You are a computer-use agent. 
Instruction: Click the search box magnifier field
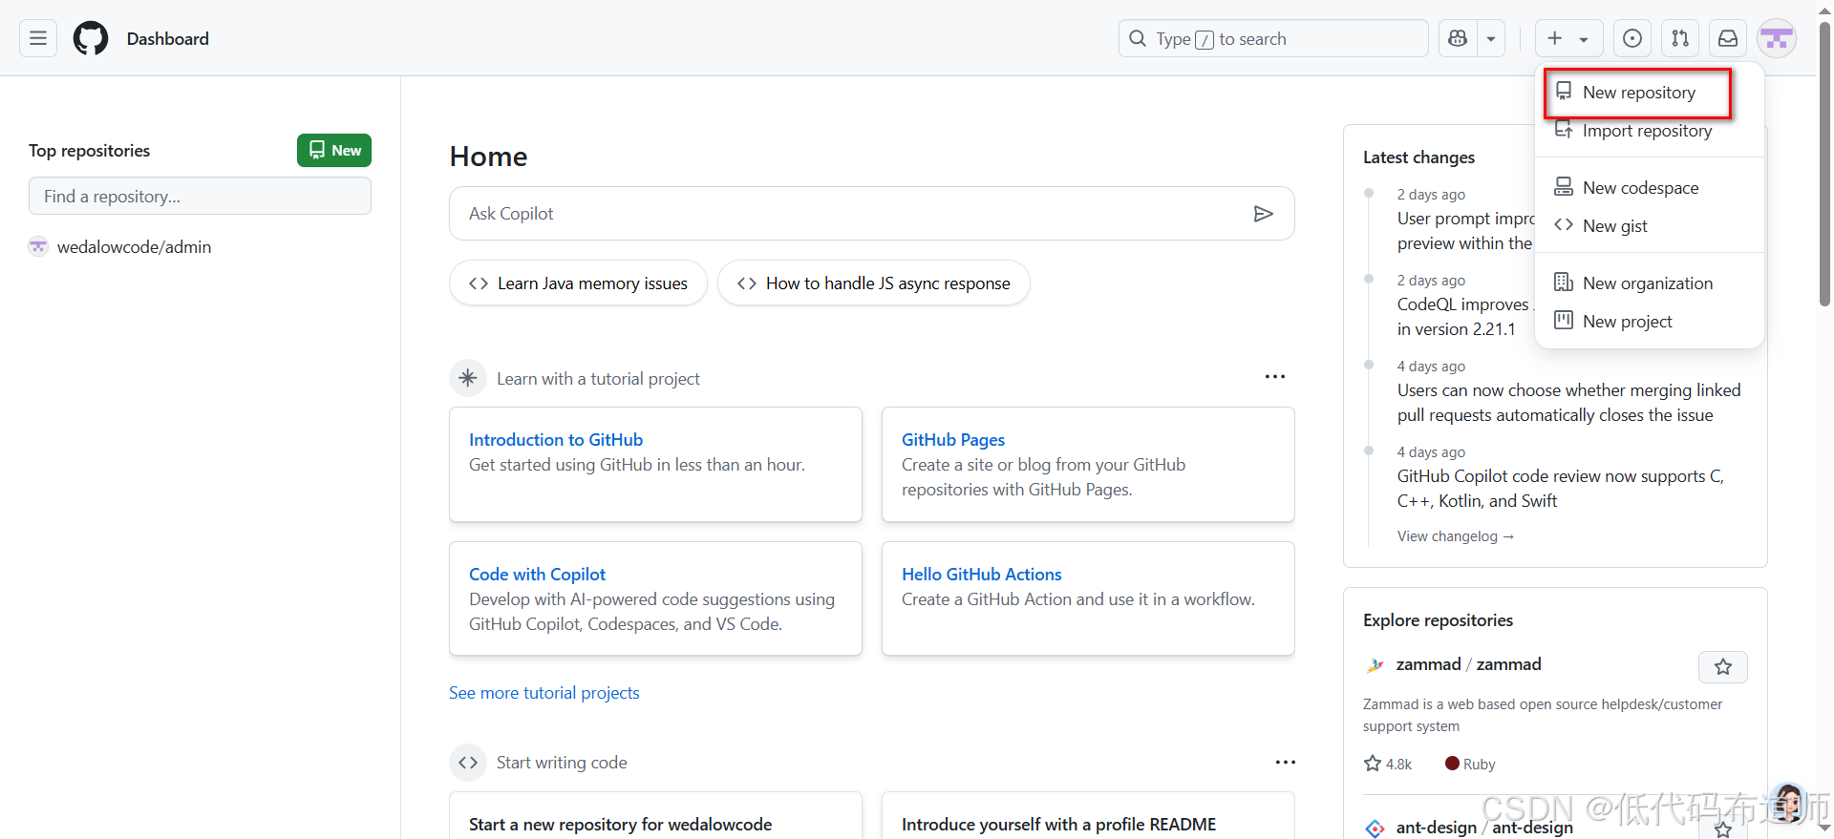pyautogui.click(x=1273, y=38)
